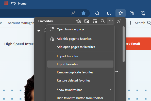151x101 pixels.
Task: Click the Favorites toolbar button
Action: [121, 13]
